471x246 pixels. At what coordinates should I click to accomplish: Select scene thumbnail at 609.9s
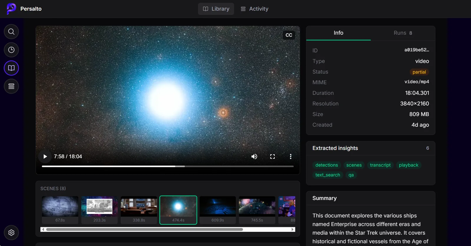[218, 210]
